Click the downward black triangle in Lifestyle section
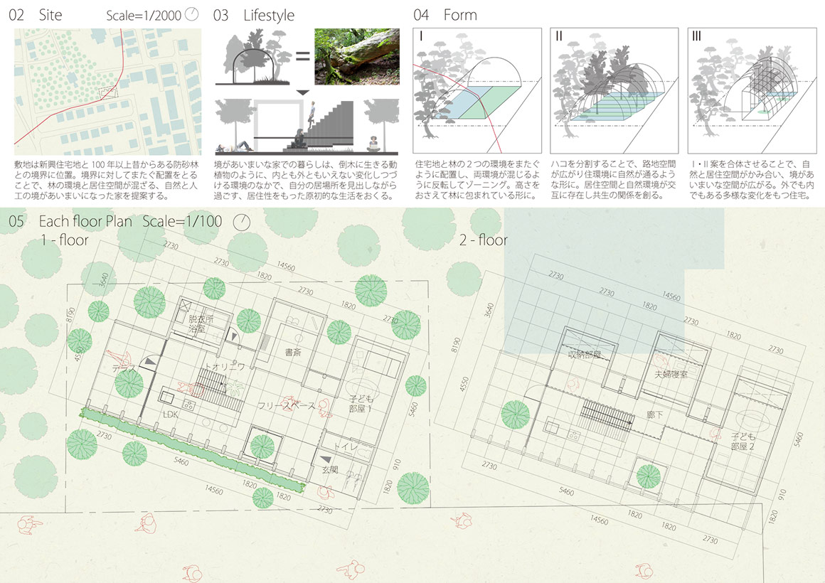 (x=302, y=92)
